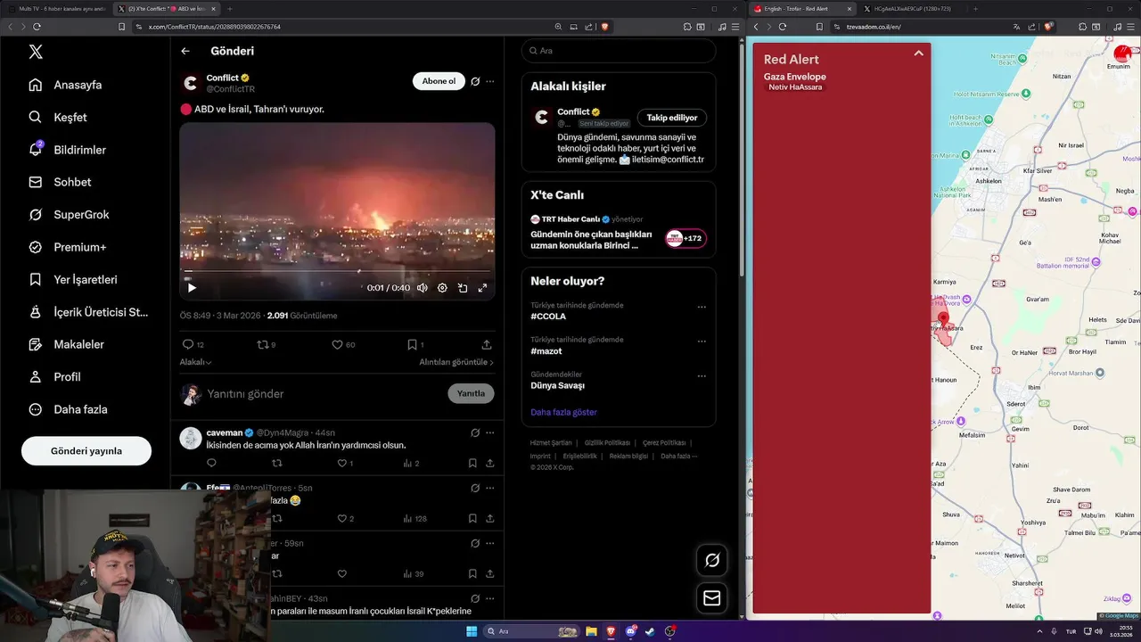The image size is (1141, 642).
Task: Click Grok icon next to Abone ol
Action: [475, 81]
